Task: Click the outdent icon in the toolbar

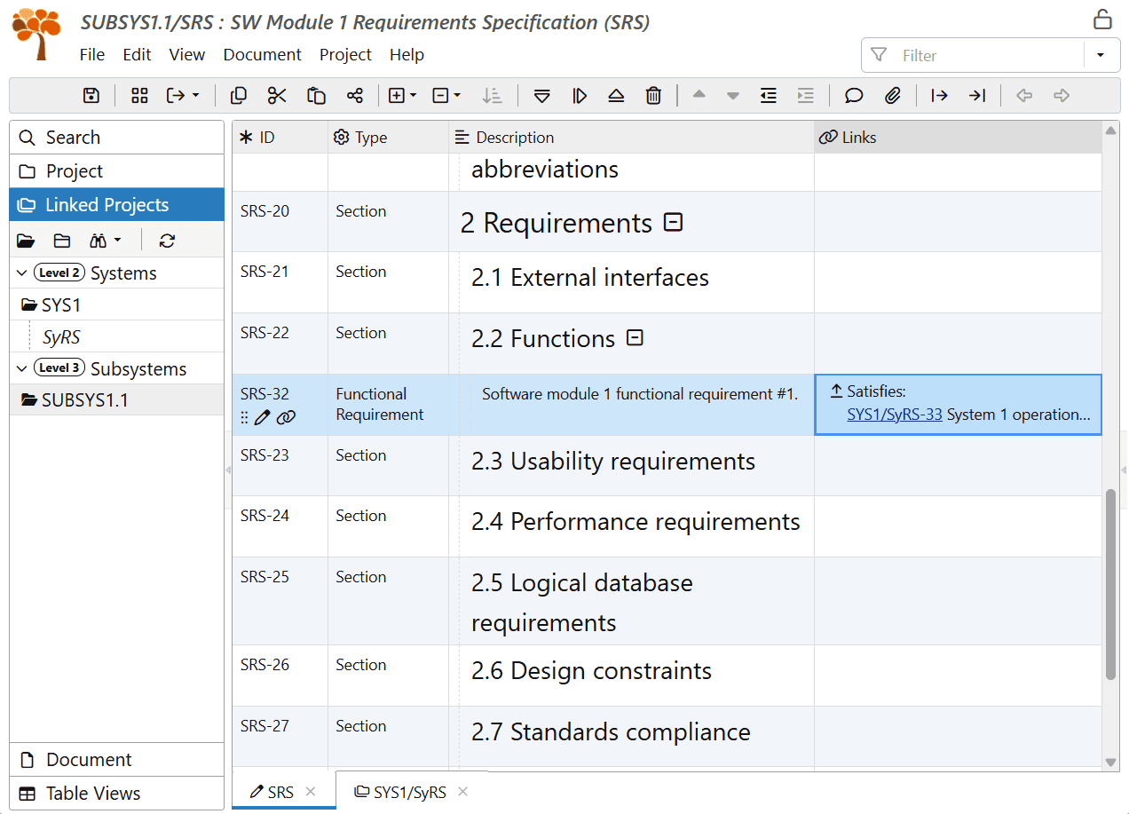Action: click(769, 96)
